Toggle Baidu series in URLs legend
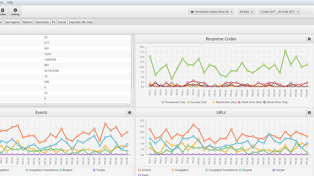 [143, 175]
